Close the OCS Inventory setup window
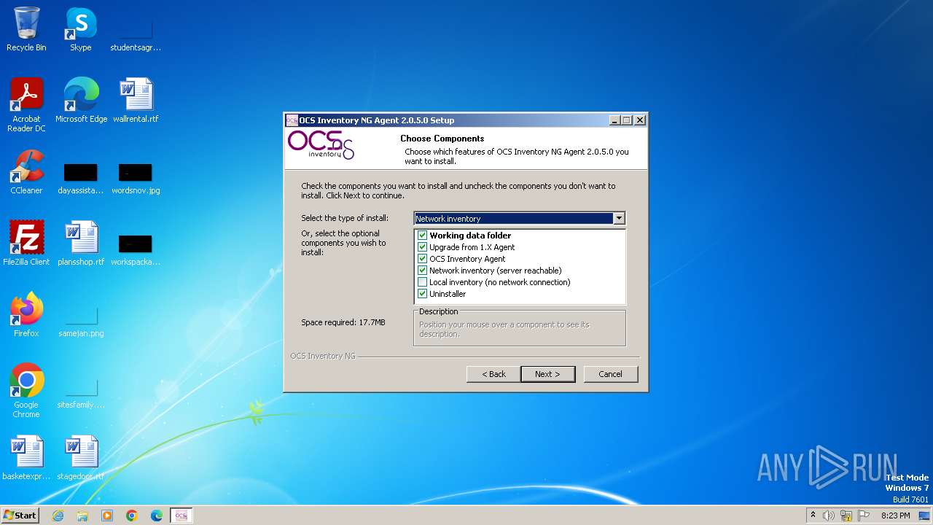 tap(640, 120)
